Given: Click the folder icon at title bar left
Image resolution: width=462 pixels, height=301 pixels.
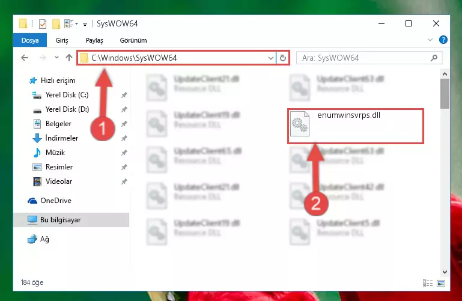Looking at the screenshot, I should (x=23, y=23).
